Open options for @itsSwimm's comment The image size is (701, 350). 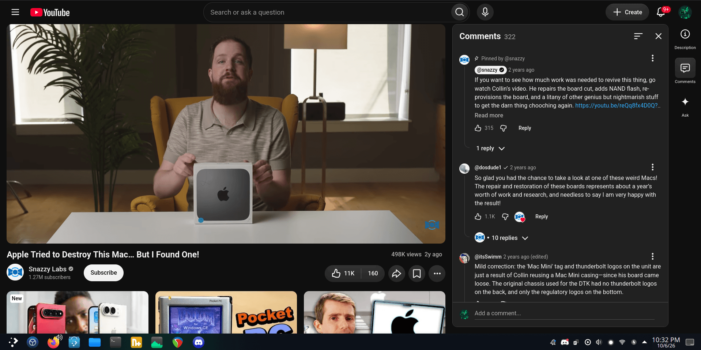pyautogui.click(x=652, y=256)
